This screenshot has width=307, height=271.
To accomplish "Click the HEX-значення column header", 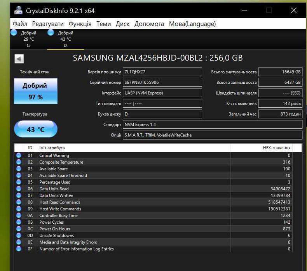I will coord(262,148).
